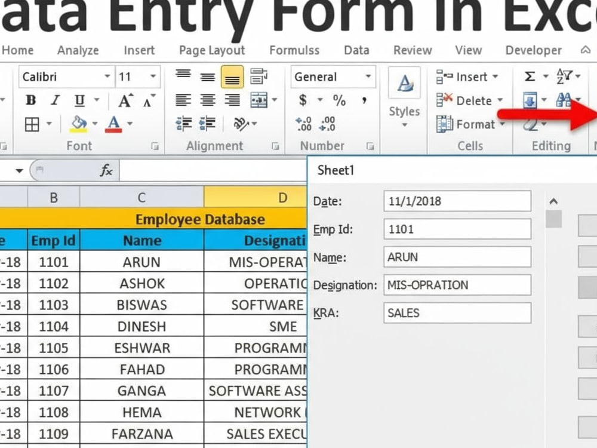Collapse ribbon chevron icon
Image resolution: width=597 pixels, height=448 pixels.
pyautogui.click(x=586, y=50)
